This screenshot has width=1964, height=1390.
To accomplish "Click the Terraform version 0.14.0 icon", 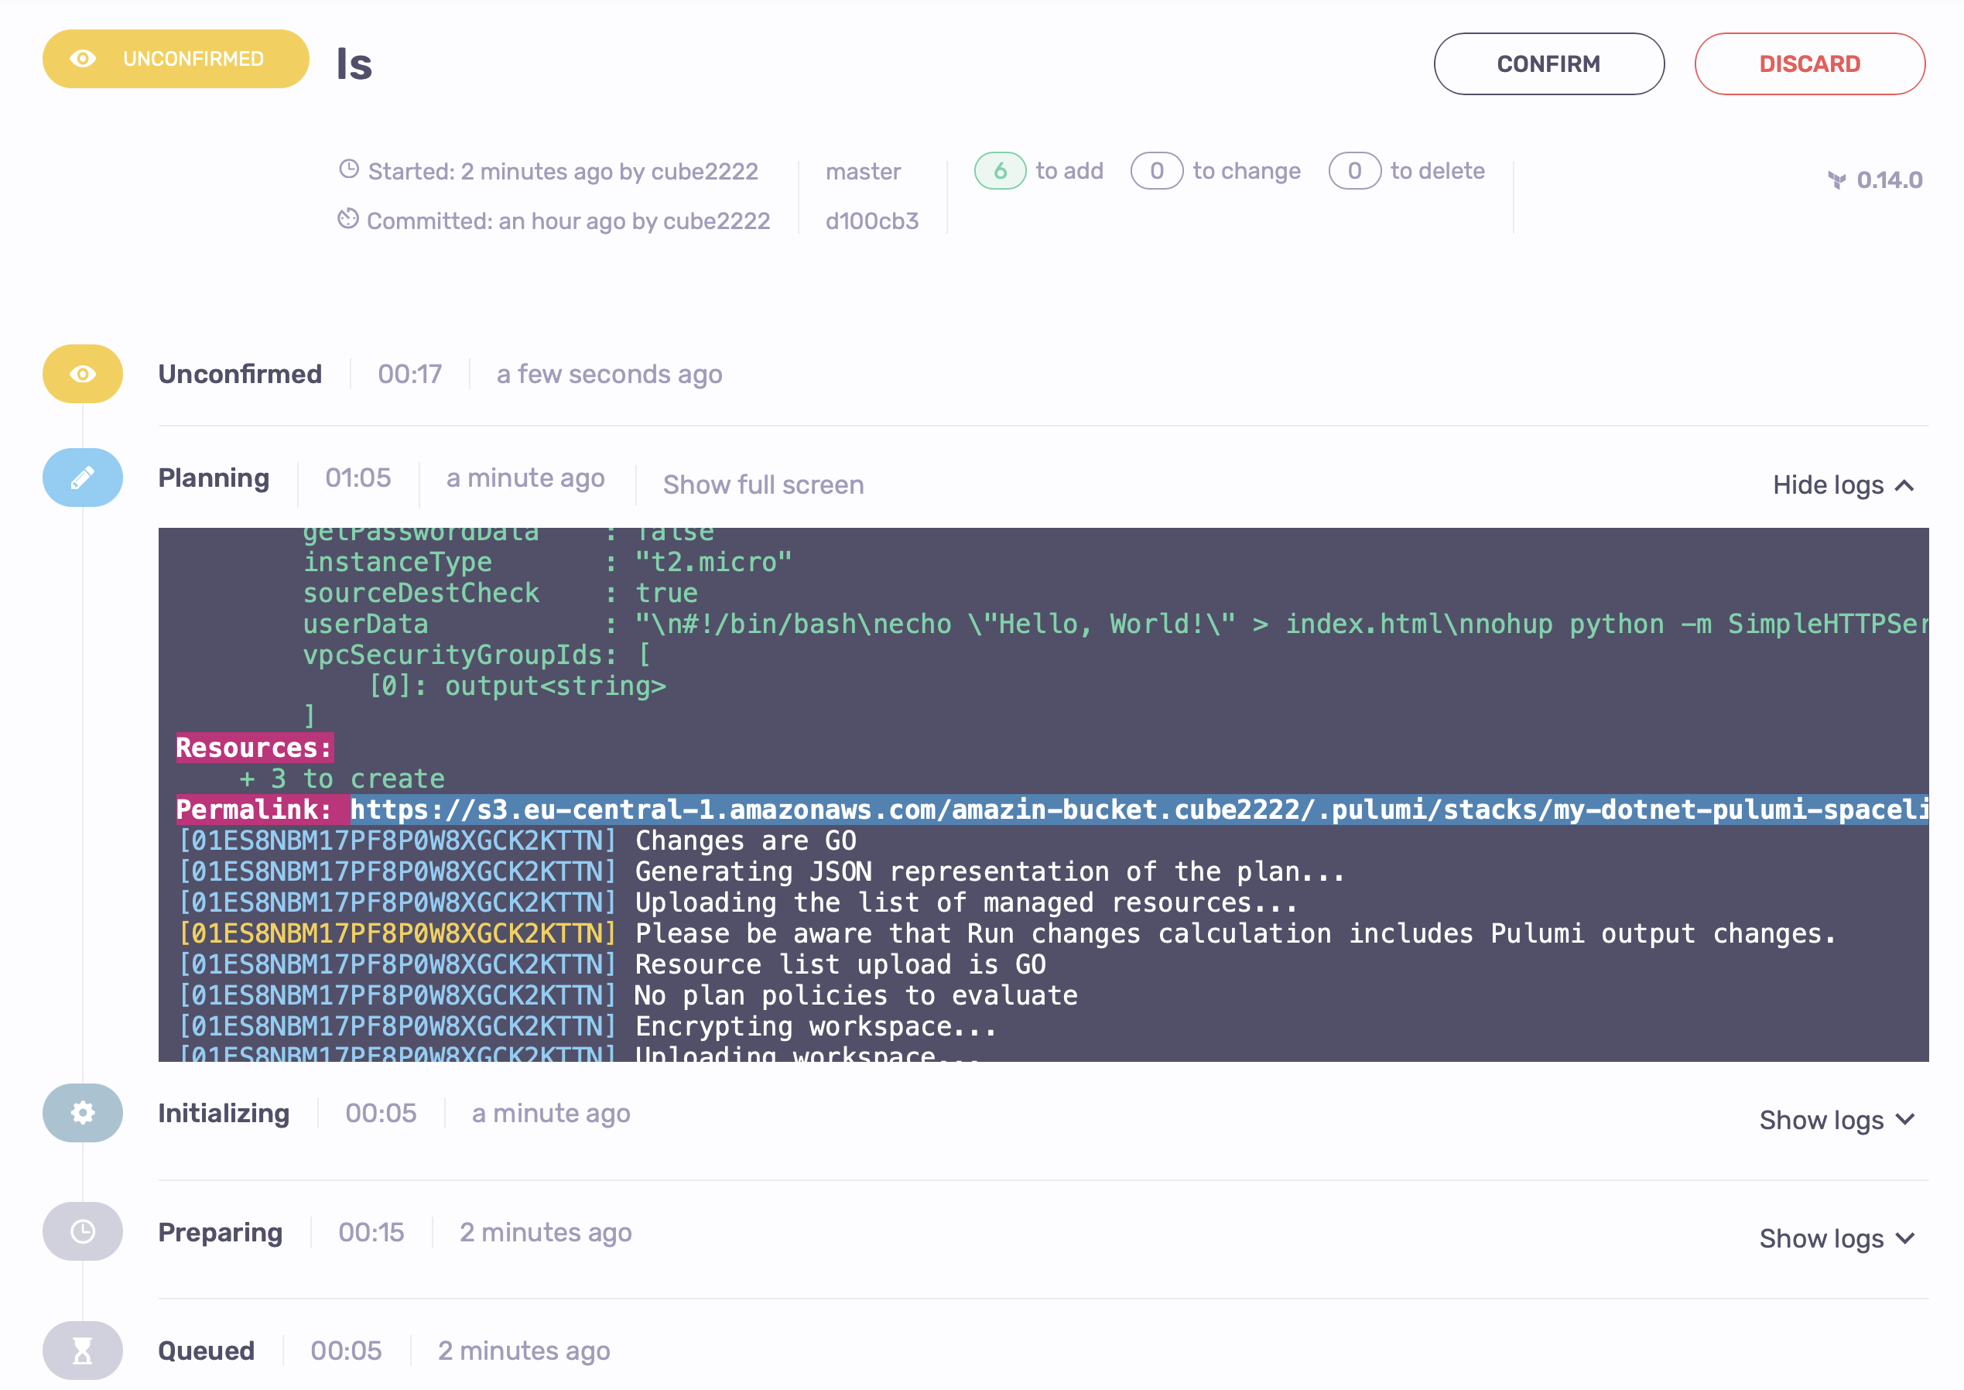I will [1836, 180].
